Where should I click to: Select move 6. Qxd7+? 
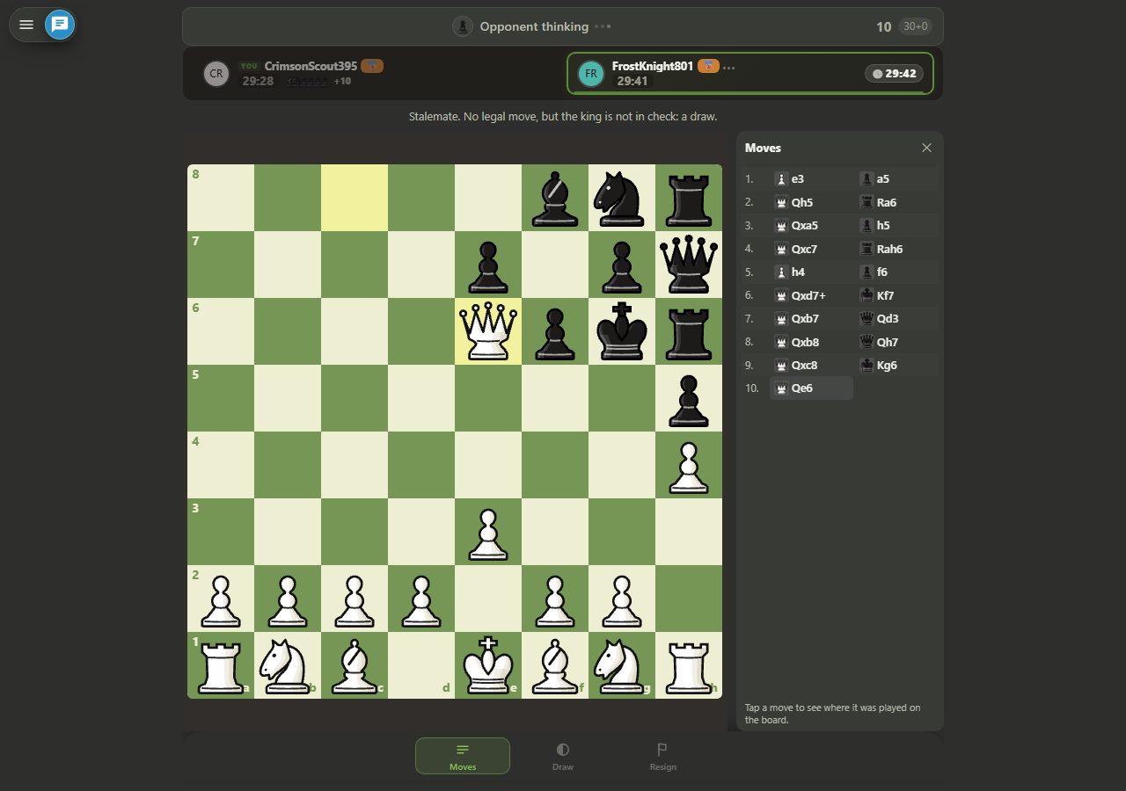pyautogui.click(x=811, y=295)
